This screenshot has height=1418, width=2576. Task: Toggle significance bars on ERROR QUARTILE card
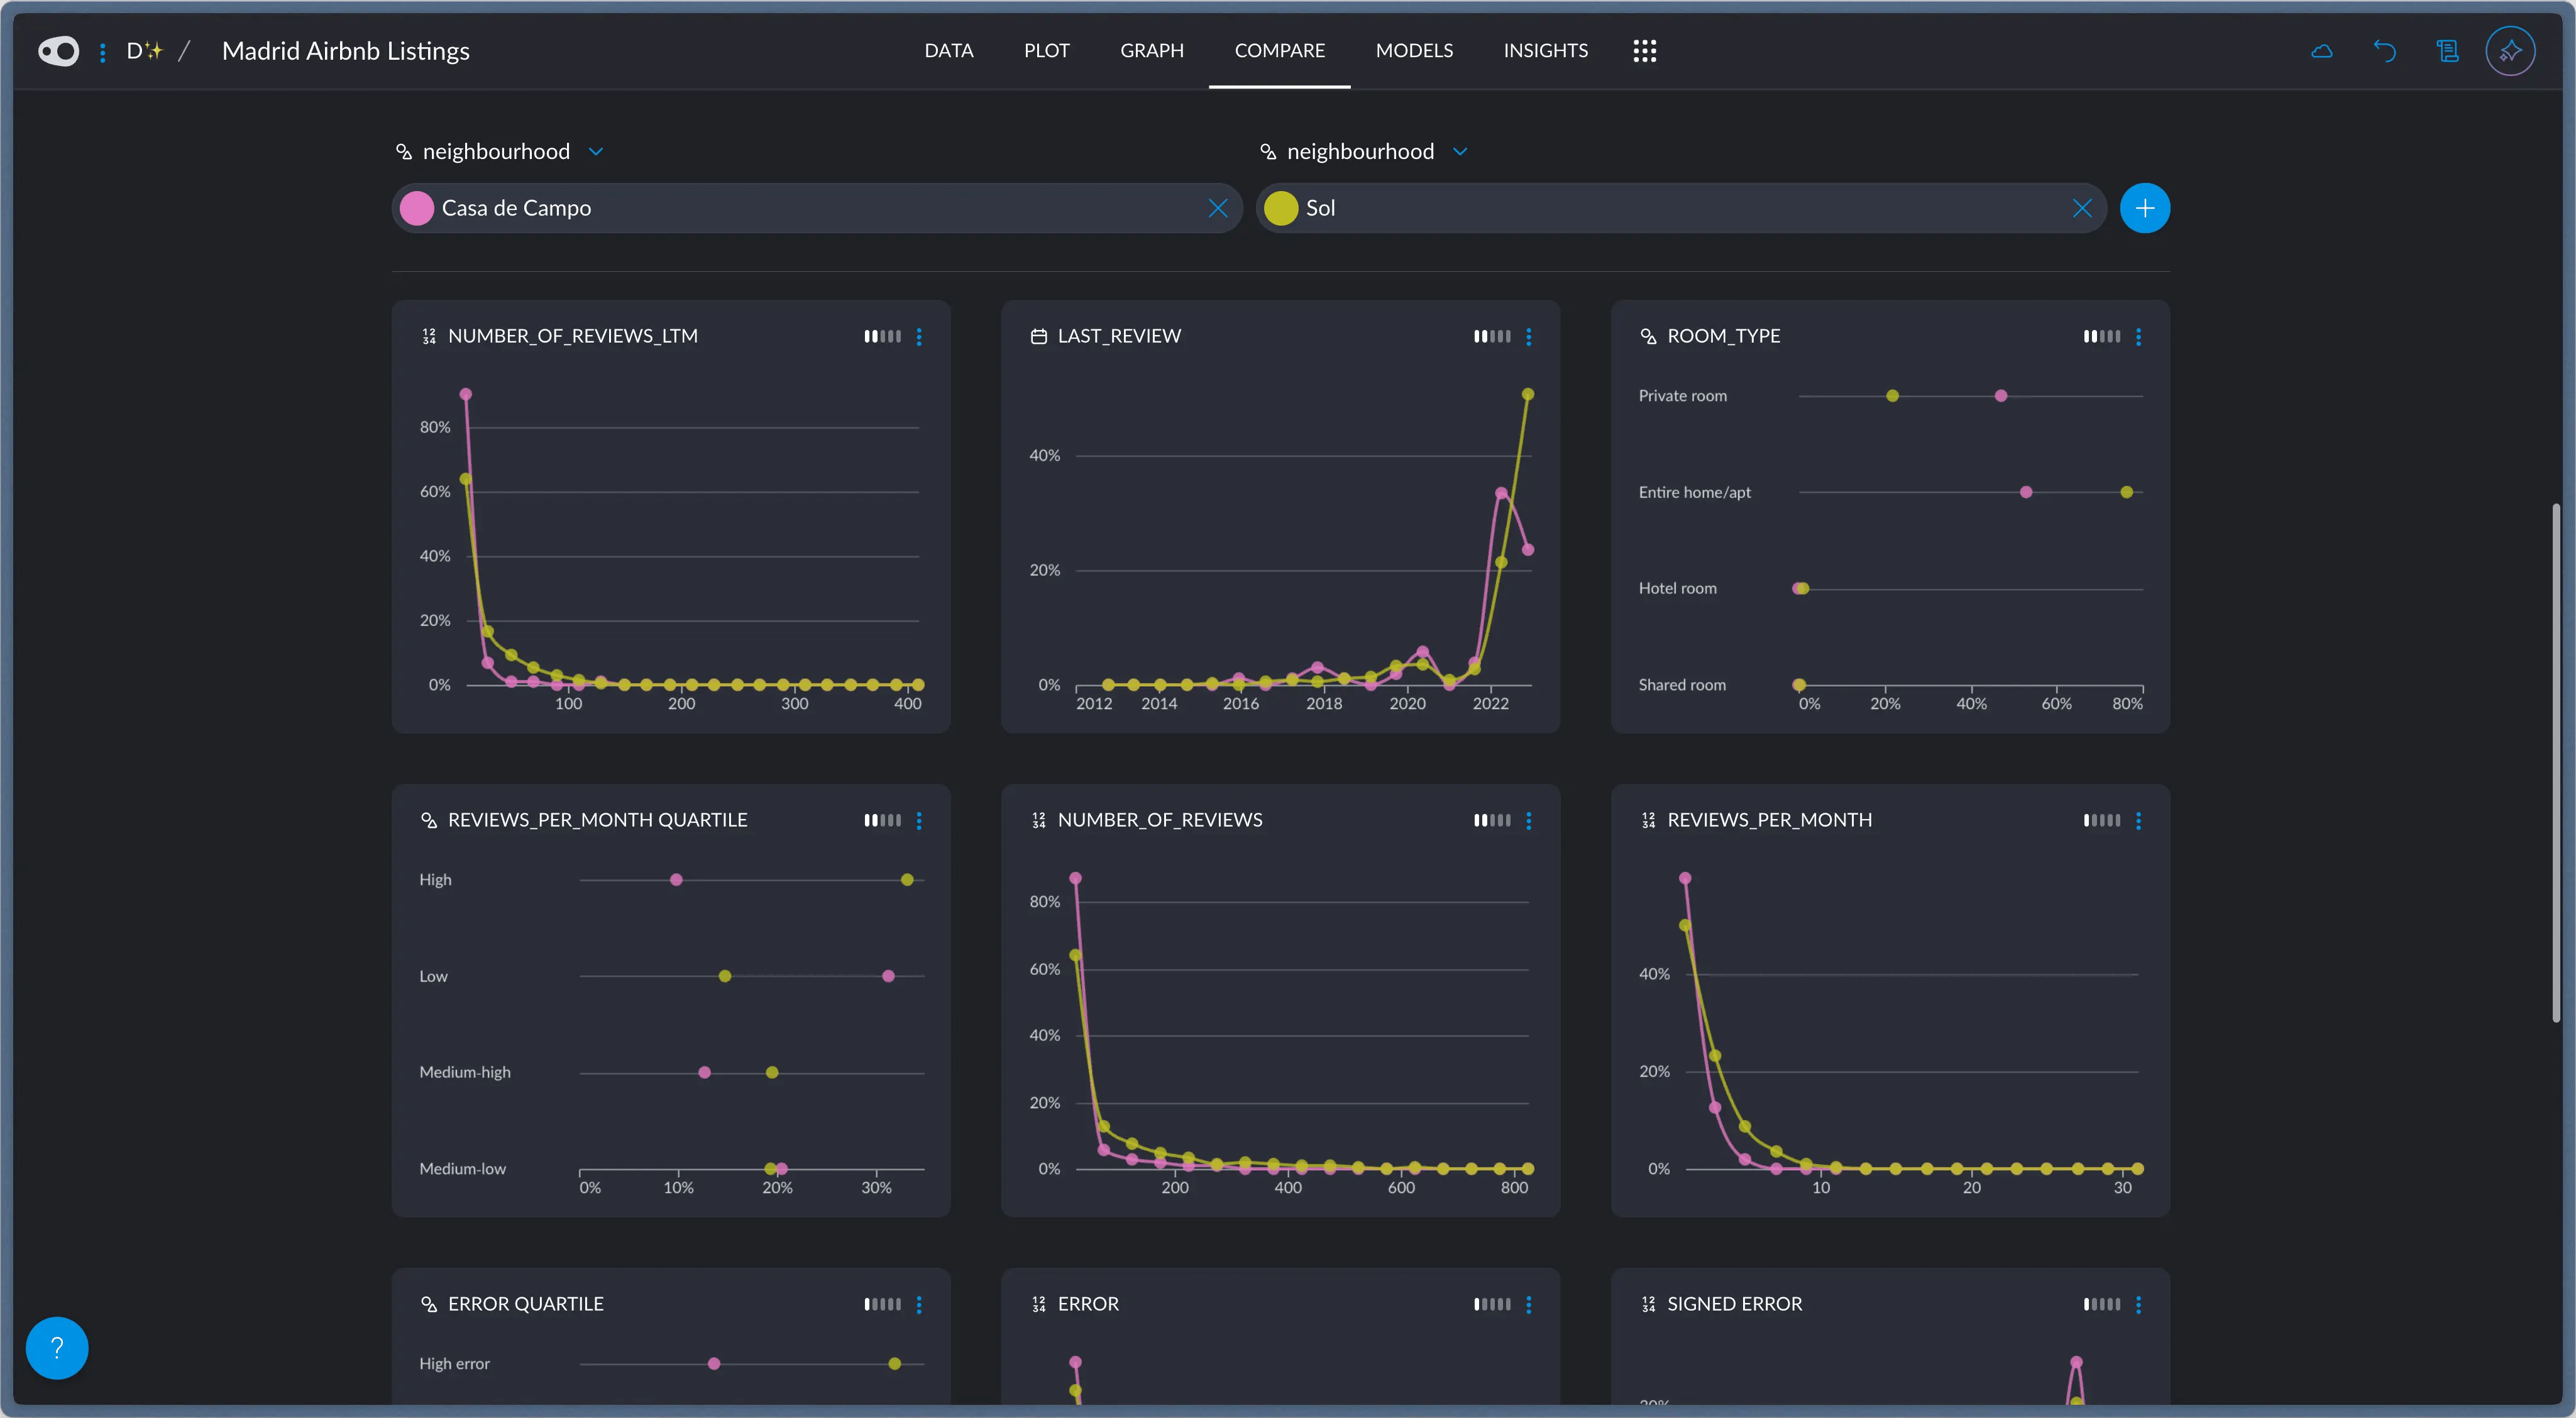(883, 1305)
